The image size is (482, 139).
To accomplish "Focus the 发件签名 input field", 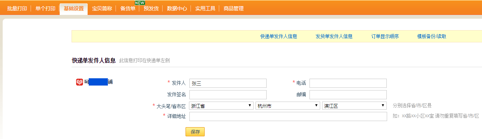I will point(228,95).
